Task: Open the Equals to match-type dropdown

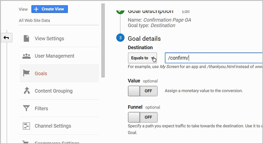Action: [142, 58]
